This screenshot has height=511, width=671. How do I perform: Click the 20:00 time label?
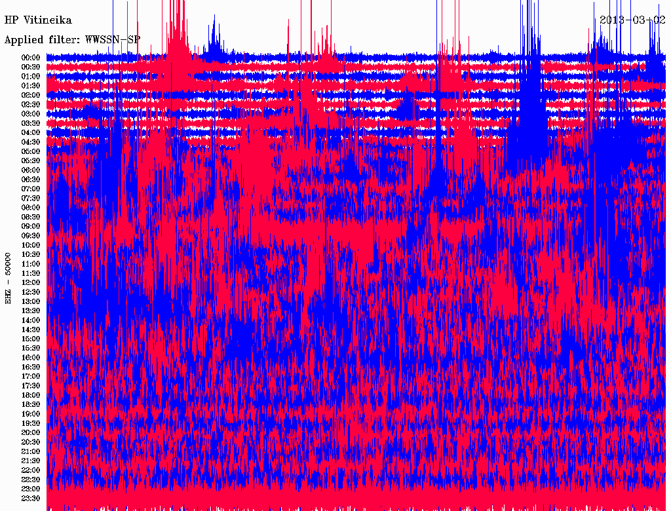pos(31,432)
